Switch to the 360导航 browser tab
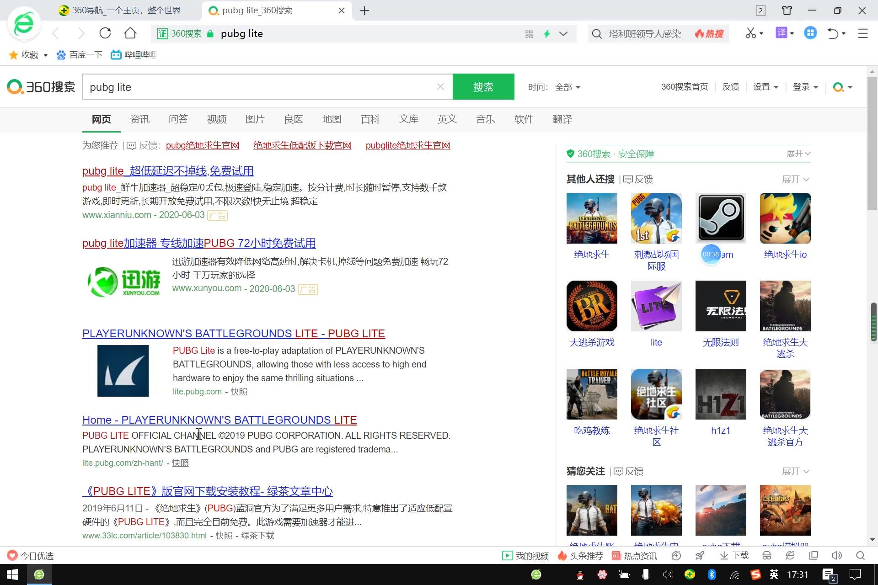Image resolution: width=878 pixels, height=585 pixels. (126, 11)
